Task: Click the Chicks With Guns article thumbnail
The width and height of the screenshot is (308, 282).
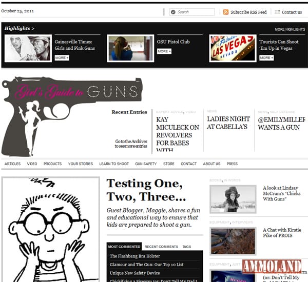Action: (x=233, y=199)
